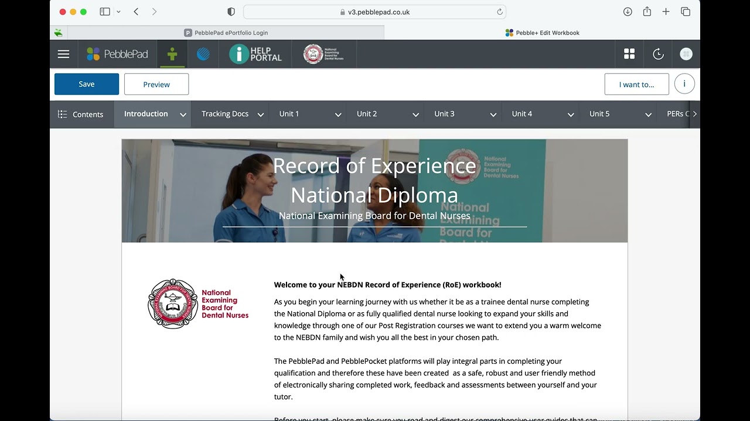Viewport: 750px width, 421px height.
Task: Toggle the Safari sidebar
Action: 105,12
